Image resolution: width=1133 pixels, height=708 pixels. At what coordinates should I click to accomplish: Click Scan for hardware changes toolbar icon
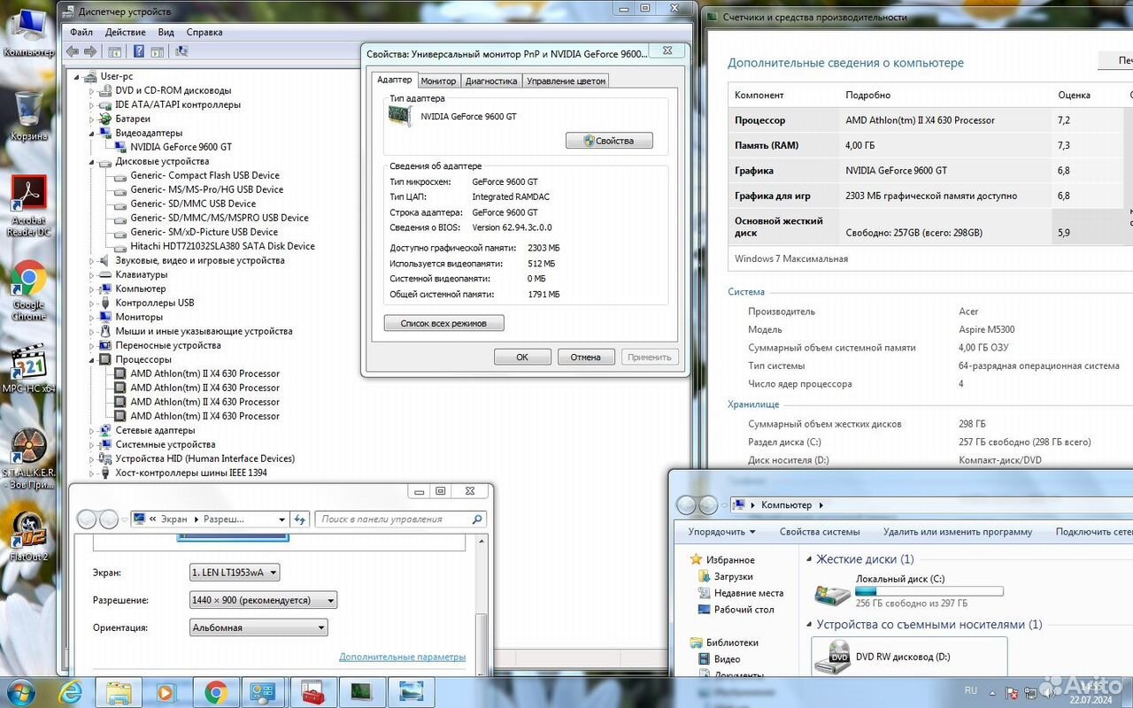pyautogui.click(x=181, y=51)
